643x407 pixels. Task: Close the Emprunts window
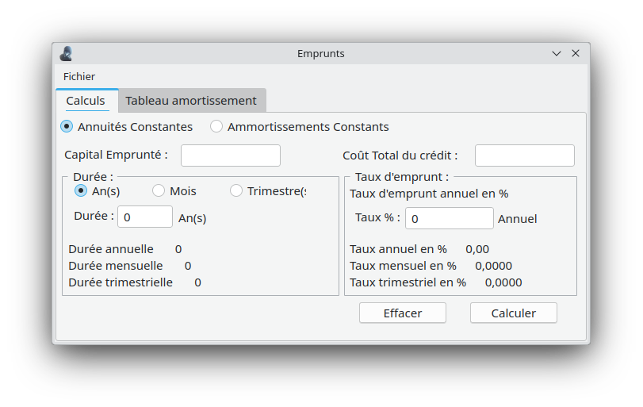coord(576,53)
